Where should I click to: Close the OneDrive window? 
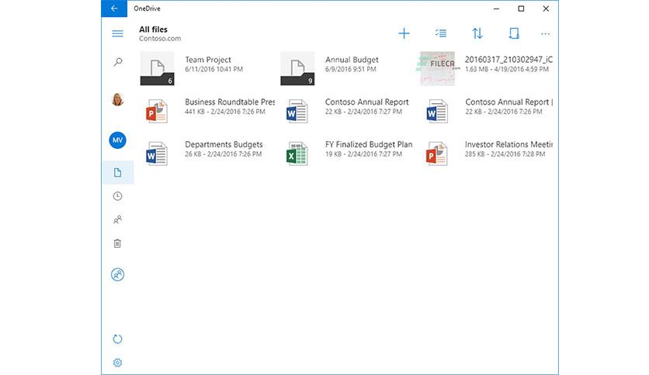546,9
